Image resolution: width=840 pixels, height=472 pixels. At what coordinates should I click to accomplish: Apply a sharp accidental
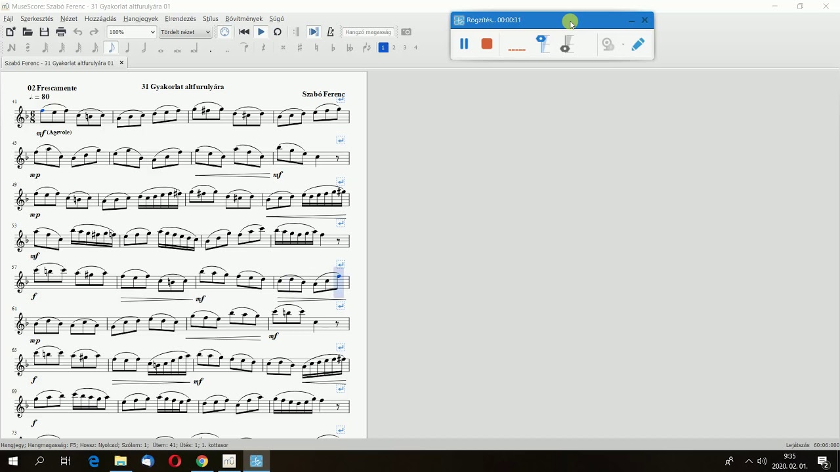coord(300,48)
